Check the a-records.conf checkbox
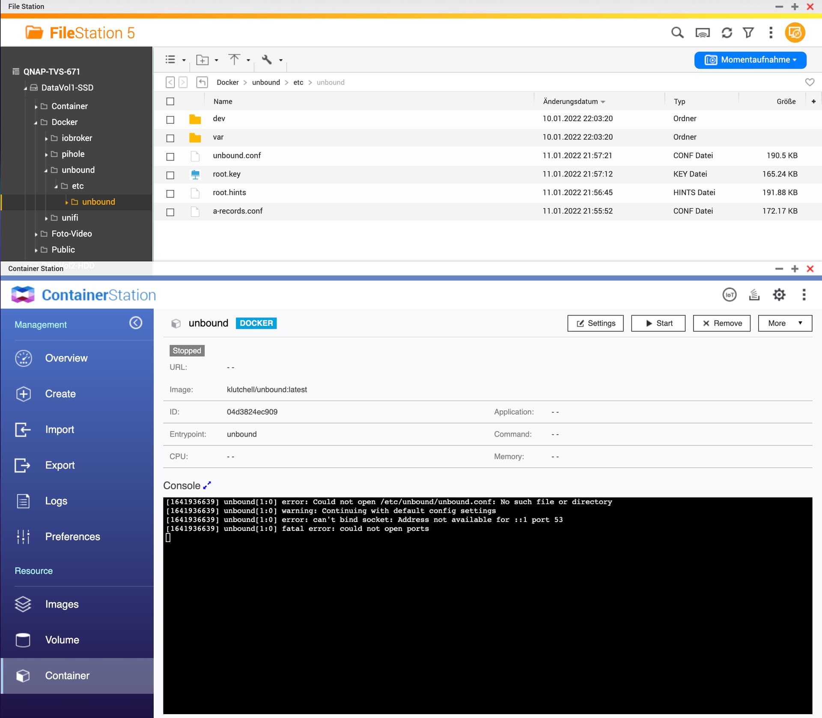The image size is (822, 718). tap(170, 212)
